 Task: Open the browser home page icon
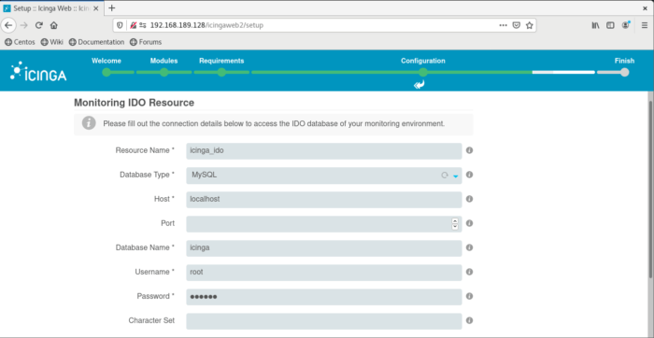[53, 25]
